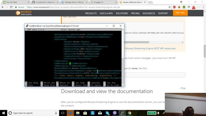The height and width of the screenshot is (116, 206).
Task: Click the Download and view the documentation heading
Action: [107, 91]
